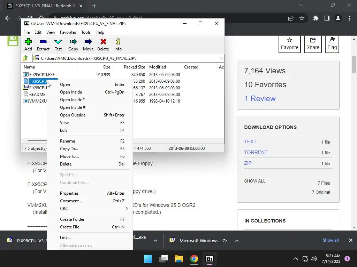Sort file list by Size column header

[95, 67]
